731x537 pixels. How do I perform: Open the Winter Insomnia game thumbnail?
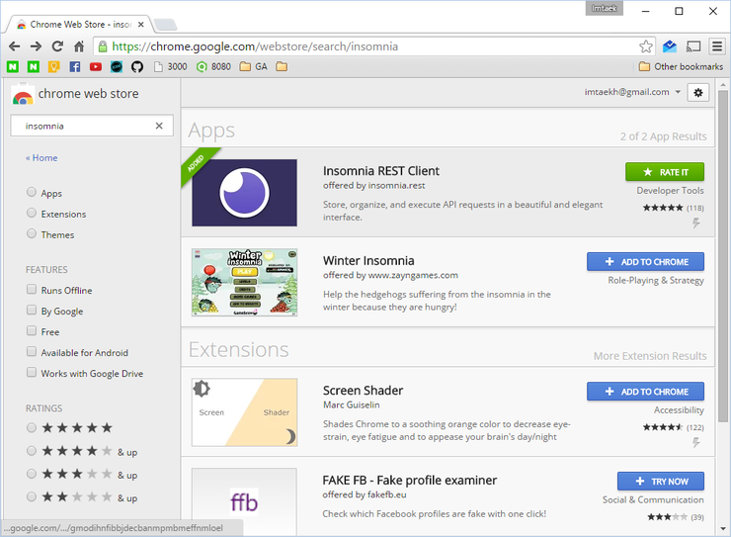pos(244,282)
